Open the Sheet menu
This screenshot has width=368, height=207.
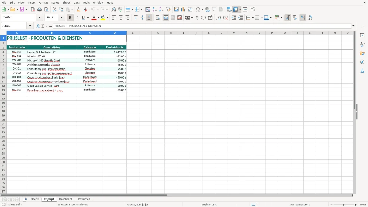(66, 2)
